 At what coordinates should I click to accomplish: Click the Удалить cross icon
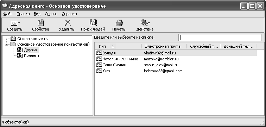[x=67, y=23]
